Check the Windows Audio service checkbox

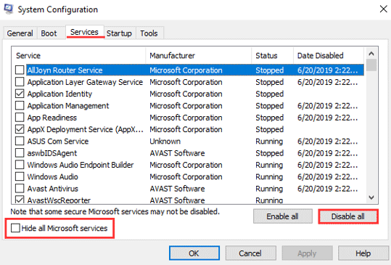[20, 176]
